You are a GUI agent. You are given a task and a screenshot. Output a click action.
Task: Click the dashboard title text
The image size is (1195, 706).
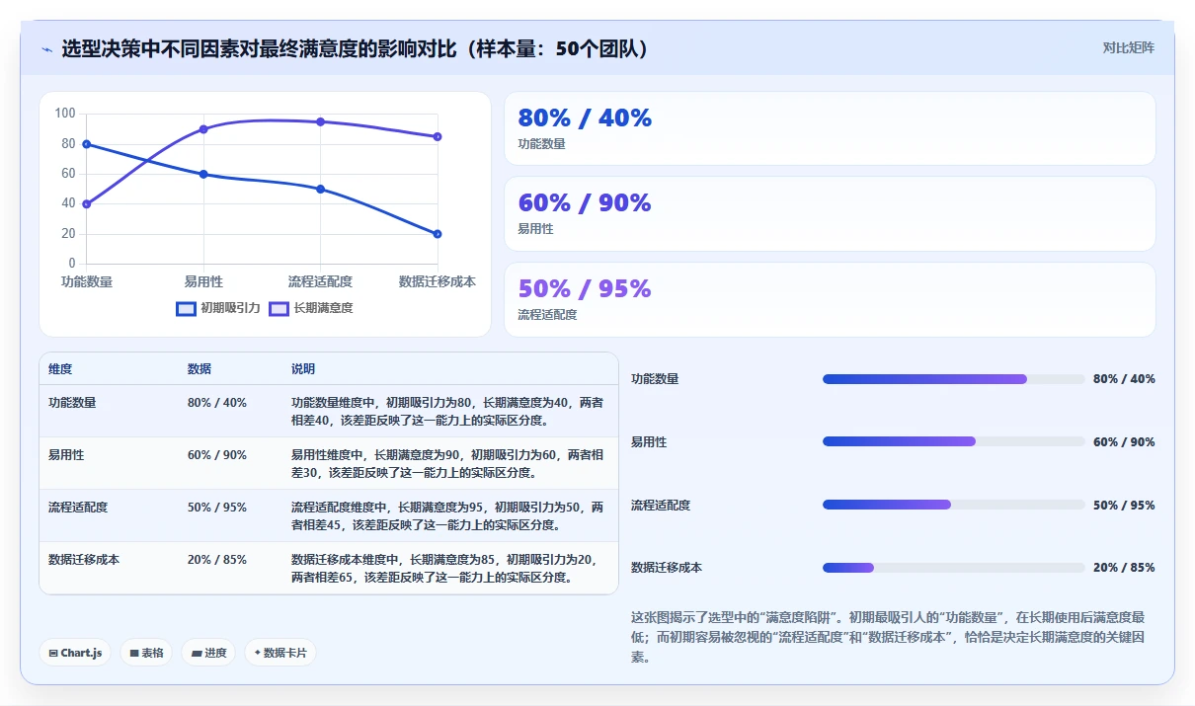356,49
